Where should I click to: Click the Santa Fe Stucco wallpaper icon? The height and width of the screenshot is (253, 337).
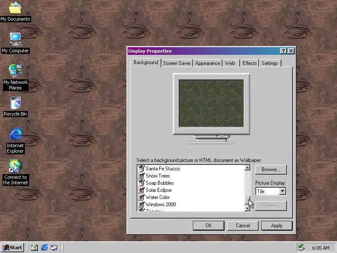(141, 168)
